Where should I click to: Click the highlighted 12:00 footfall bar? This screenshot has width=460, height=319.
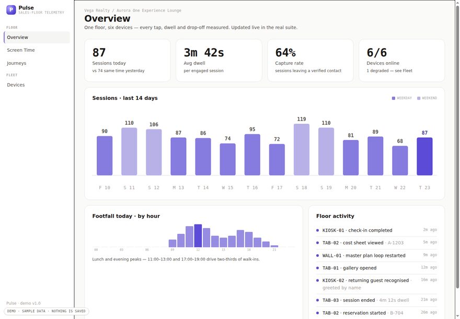198,236
